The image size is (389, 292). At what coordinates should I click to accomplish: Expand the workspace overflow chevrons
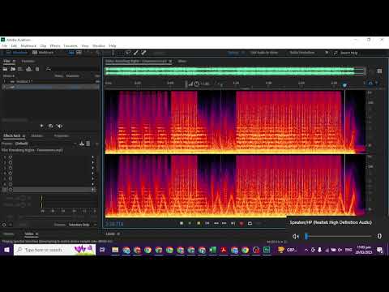point(327,53)
